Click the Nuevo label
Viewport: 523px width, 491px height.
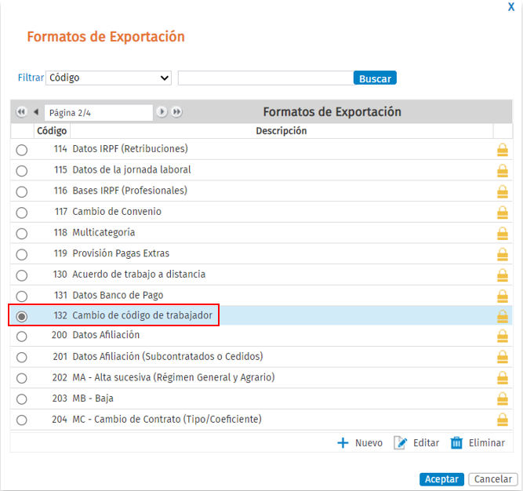(x=369, y=443)
